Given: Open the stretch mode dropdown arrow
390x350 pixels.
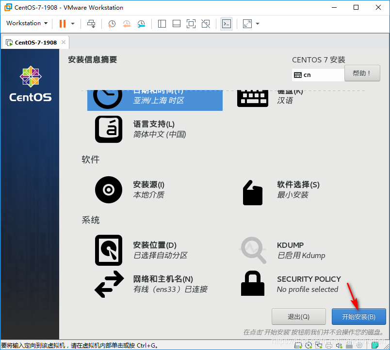Looking at the screenshot, I should pyautogui.click(x=258, y=23).
